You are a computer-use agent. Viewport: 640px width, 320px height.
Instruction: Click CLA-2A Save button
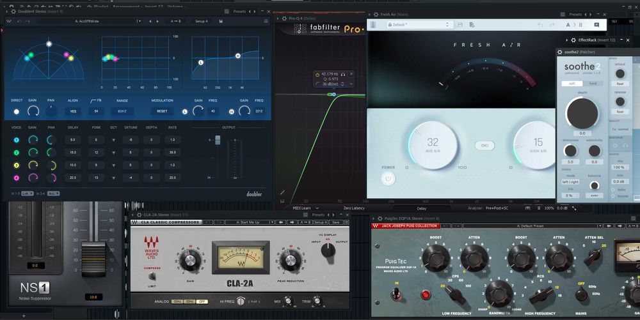pos(335,222)
